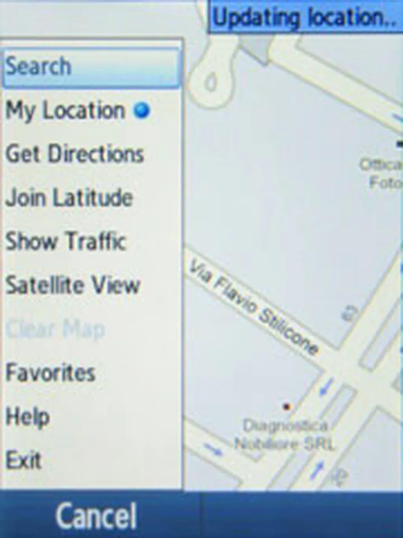Click the blue My Location dot icon
Screen dimensions: 403x538
142,110
